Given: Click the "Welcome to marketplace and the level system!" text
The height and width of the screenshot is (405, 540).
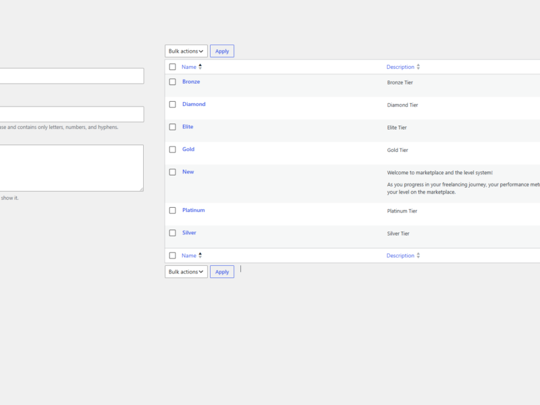Looking at the screenshot, I should click(x=440, y=173).
